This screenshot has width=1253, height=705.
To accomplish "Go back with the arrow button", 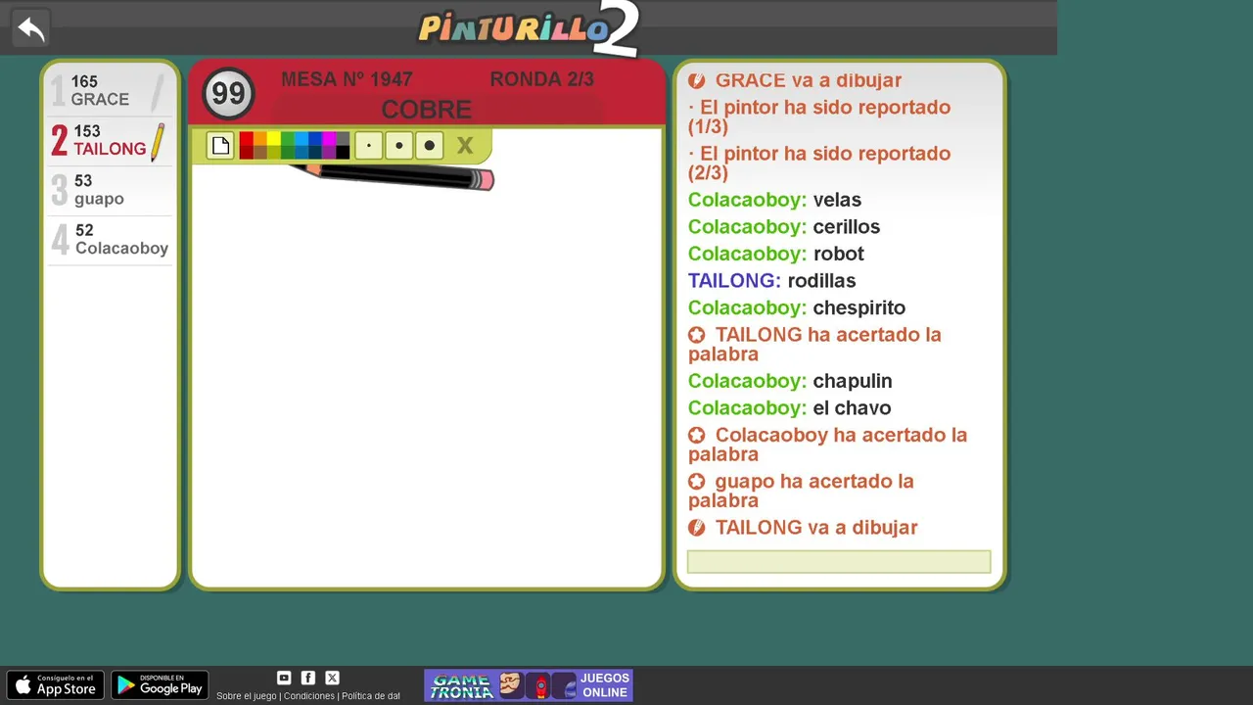I will coord(30,28).
